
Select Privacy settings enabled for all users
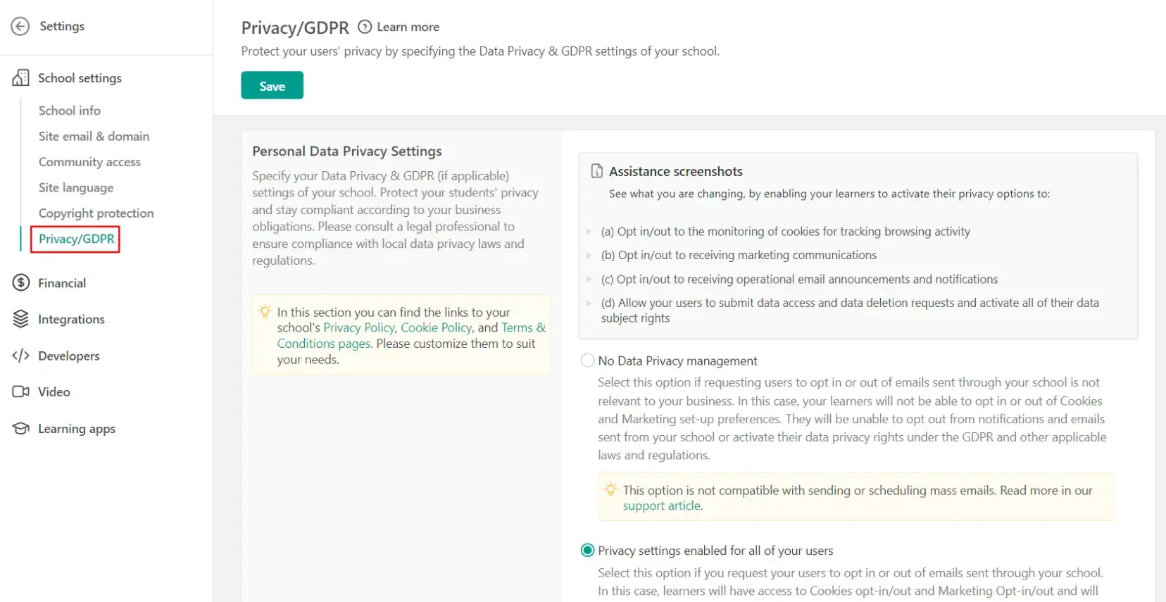coord(587,550)
